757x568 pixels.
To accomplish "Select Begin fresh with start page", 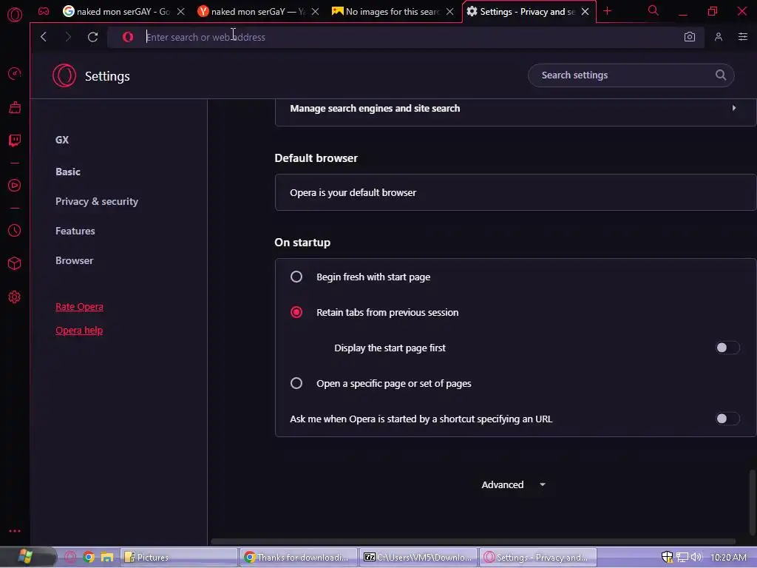I will (296, 277).
